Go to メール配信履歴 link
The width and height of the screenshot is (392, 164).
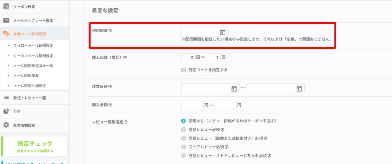pos(28,76)
